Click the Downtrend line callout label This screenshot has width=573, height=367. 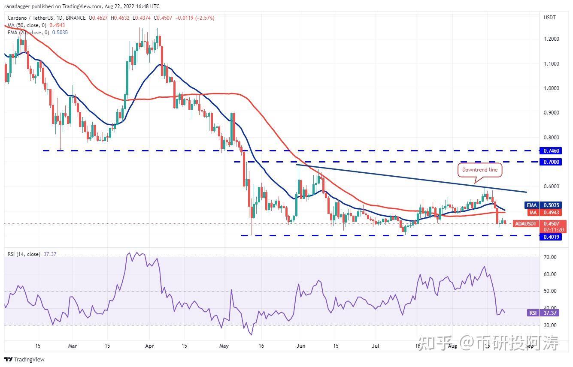(479, 170)
